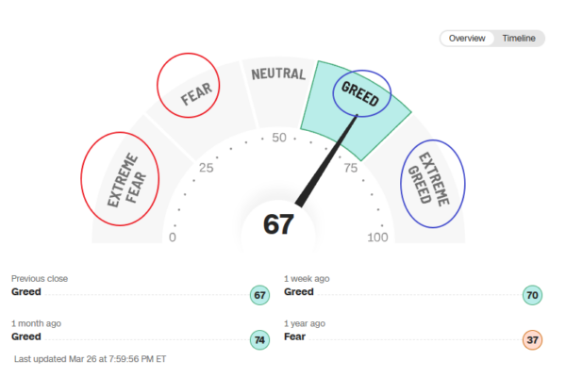Click the 1 week ago 70 badge
566x377 pixels.
point(532,295)
